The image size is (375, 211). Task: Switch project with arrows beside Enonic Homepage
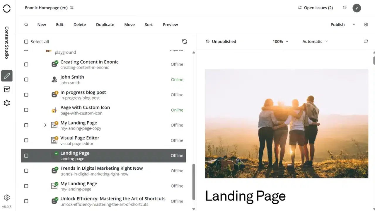coord(72,8)
